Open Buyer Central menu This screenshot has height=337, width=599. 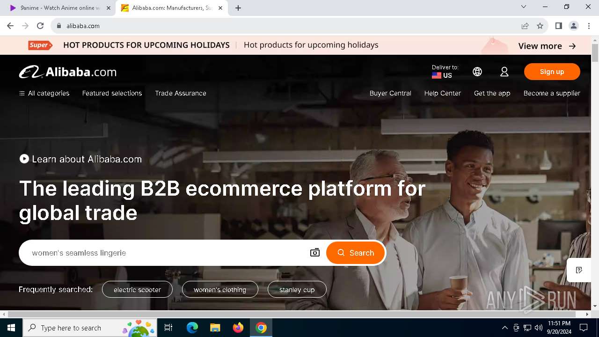(390, 93)
